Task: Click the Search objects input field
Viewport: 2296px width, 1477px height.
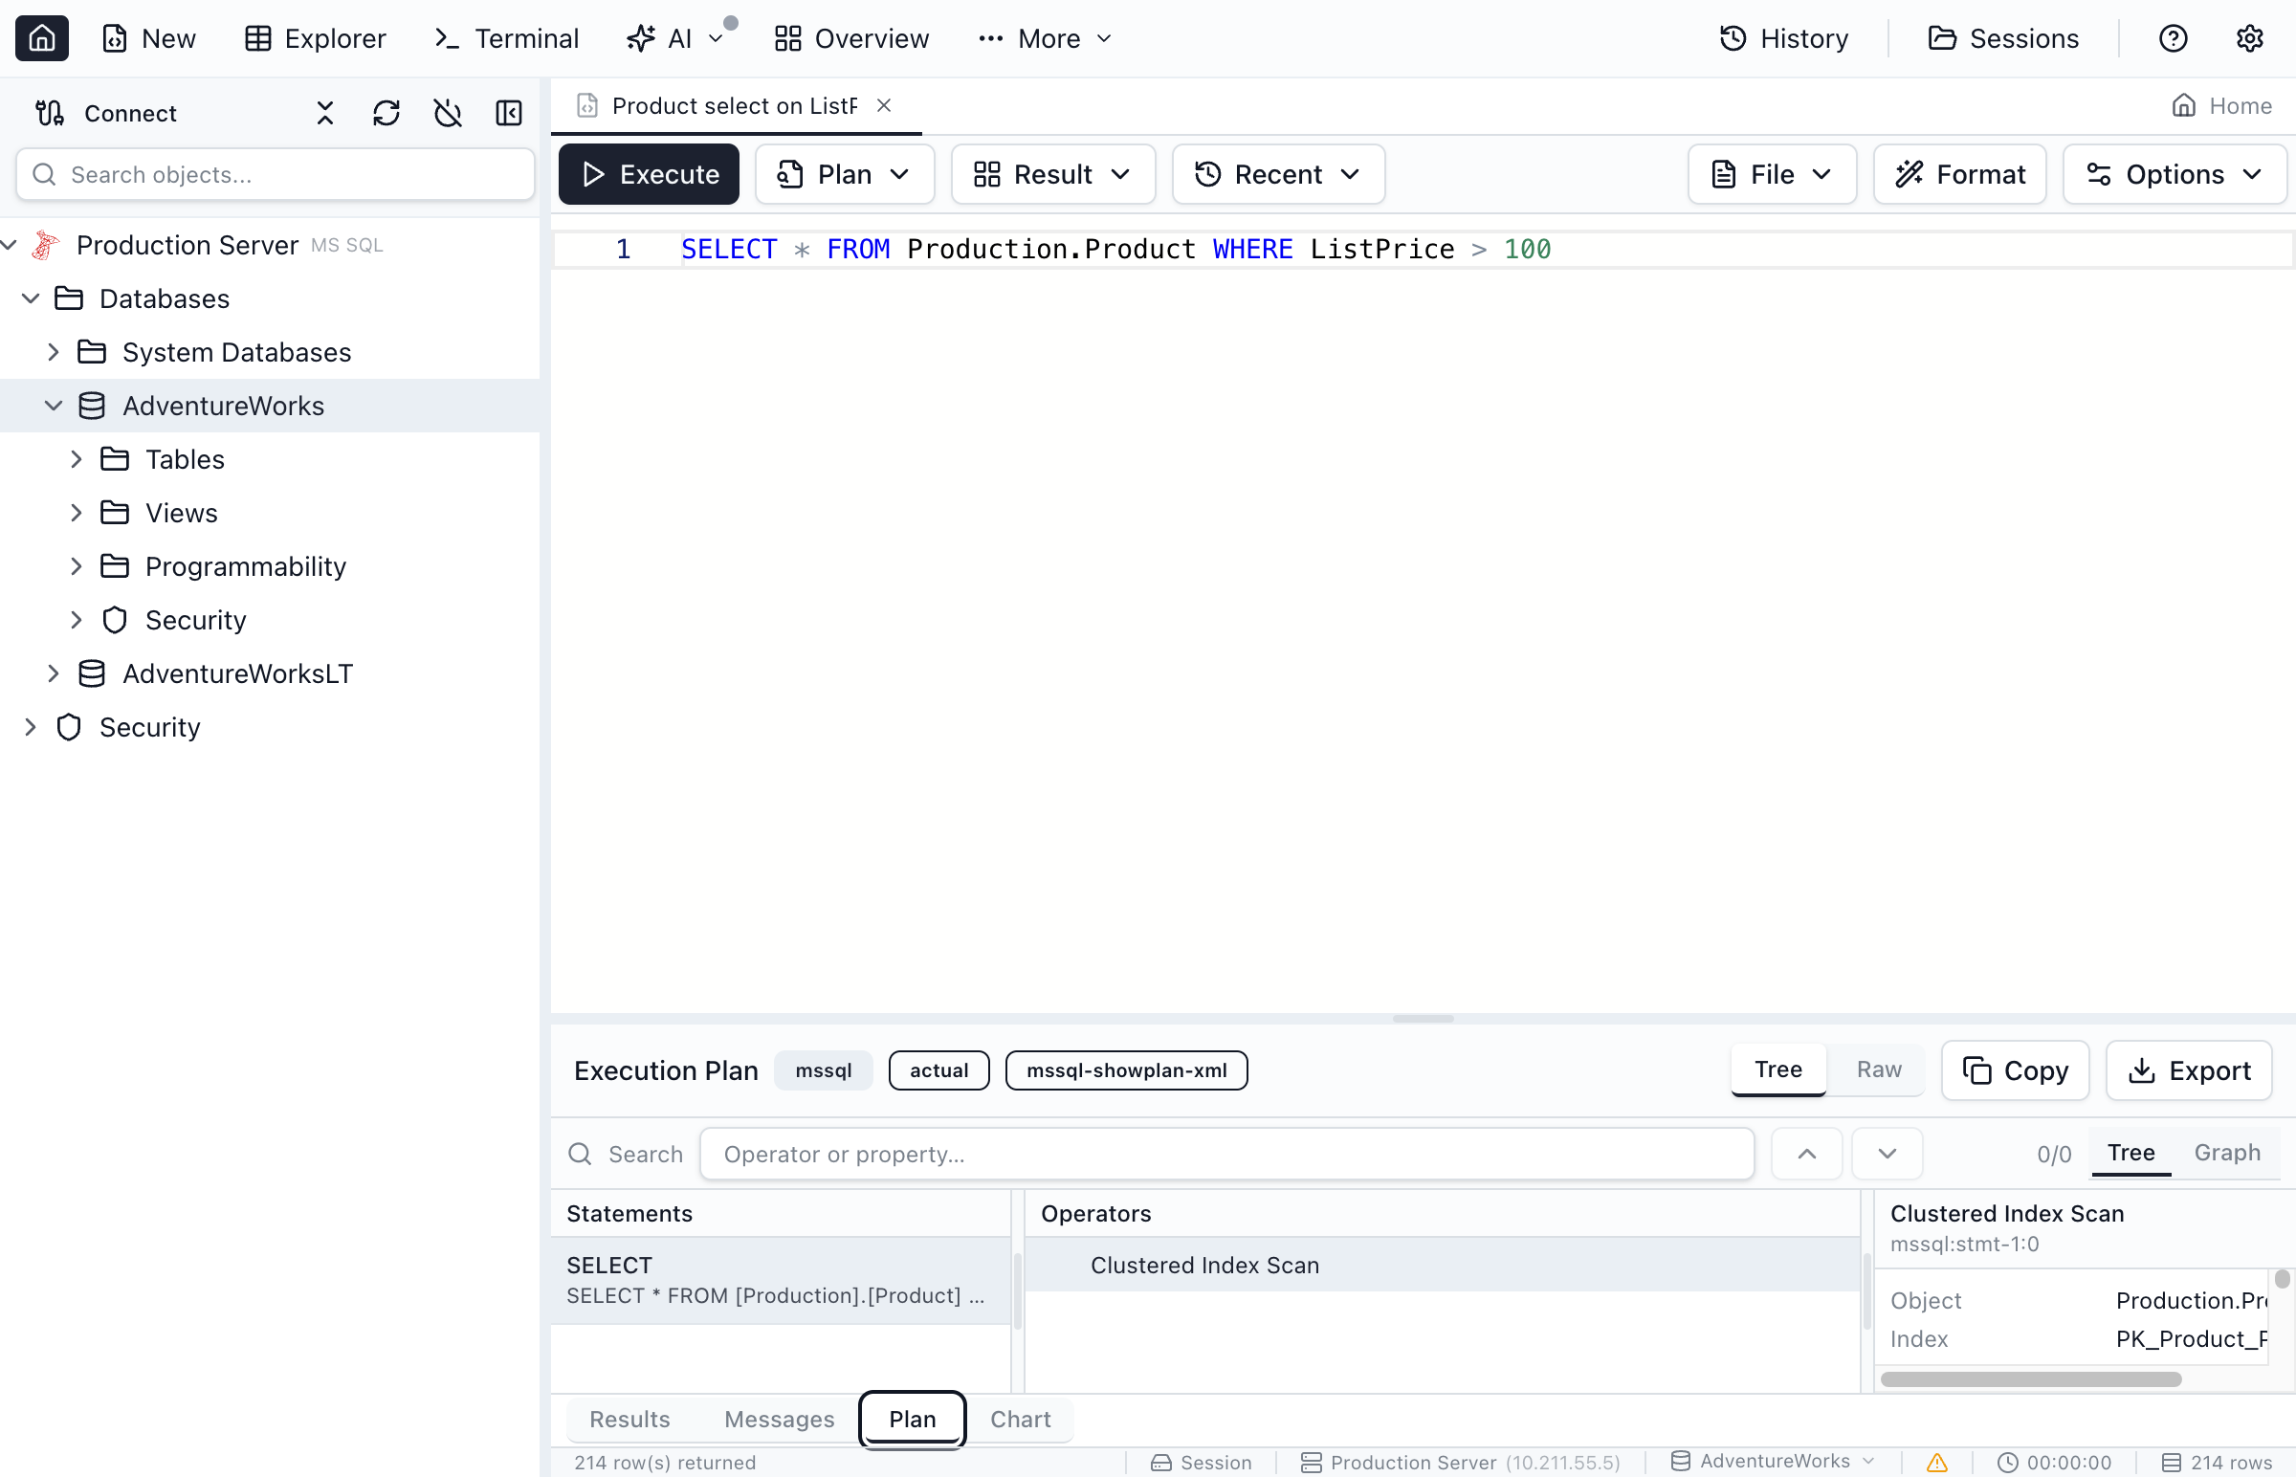Action: click(276, 174)
